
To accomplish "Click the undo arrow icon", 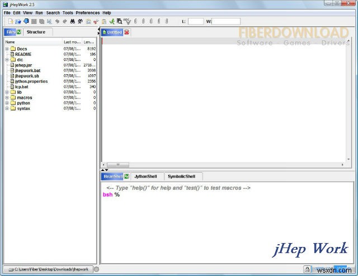I will [57, 21].
